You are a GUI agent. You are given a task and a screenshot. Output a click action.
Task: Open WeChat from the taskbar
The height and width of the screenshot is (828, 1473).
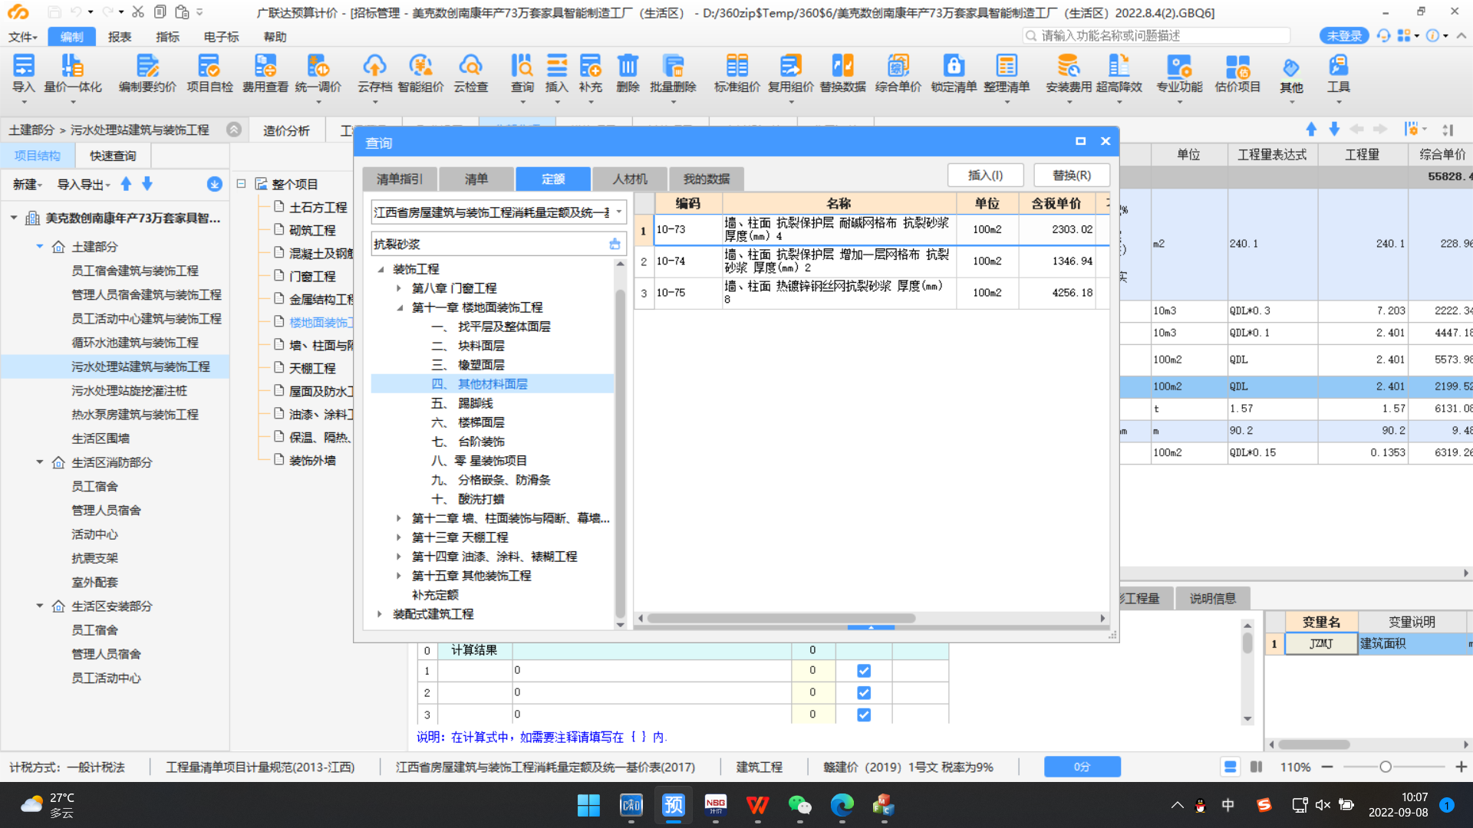[x=799, y=805]
